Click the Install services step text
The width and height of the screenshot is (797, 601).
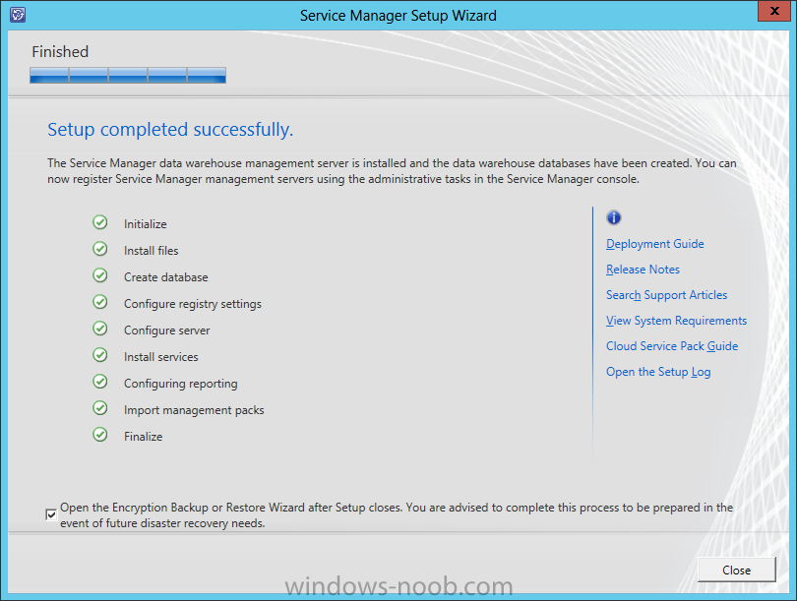(x=161, y=357)
